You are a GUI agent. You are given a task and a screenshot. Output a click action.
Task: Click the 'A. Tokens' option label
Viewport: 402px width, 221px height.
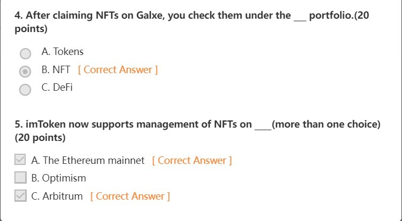[x=63, y=52]
